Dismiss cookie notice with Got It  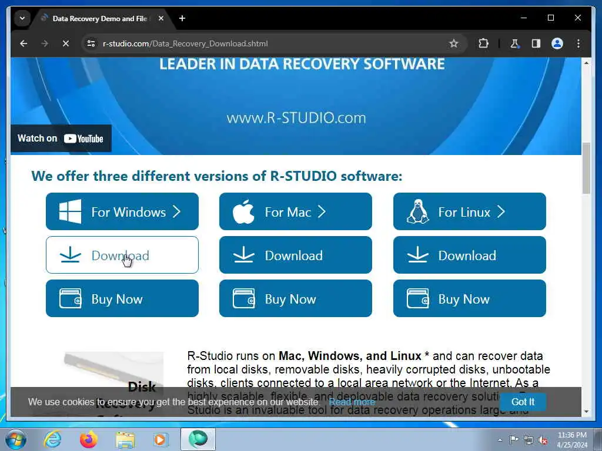523,402
